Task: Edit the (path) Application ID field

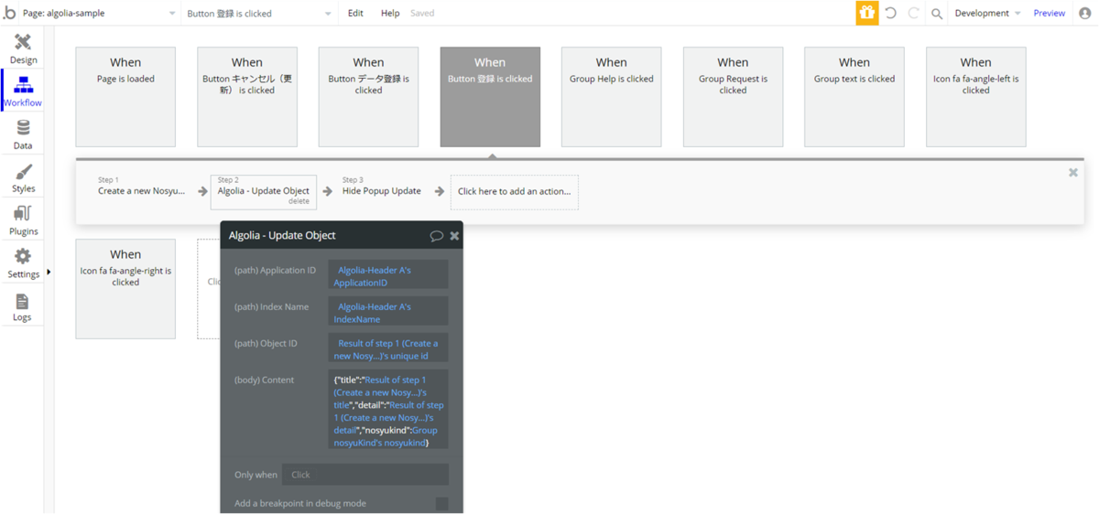Action: [388, 276]
